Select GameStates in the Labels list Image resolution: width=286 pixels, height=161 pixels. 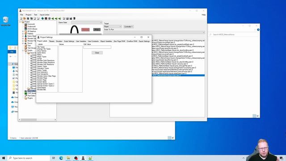pos(42,88)
